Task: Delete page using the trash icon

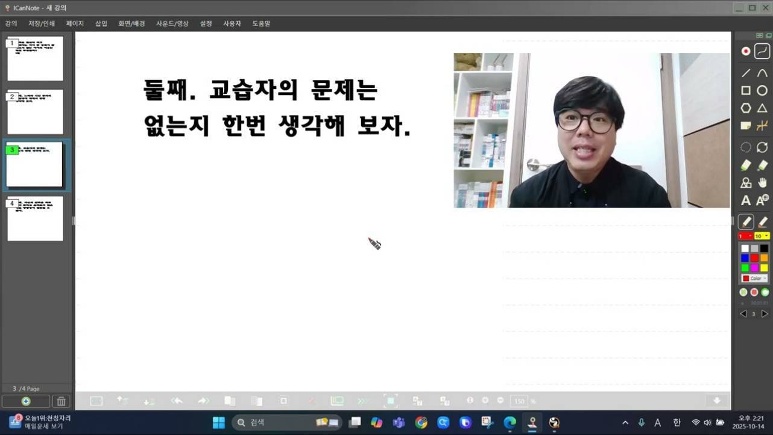Action: point(60,401)
